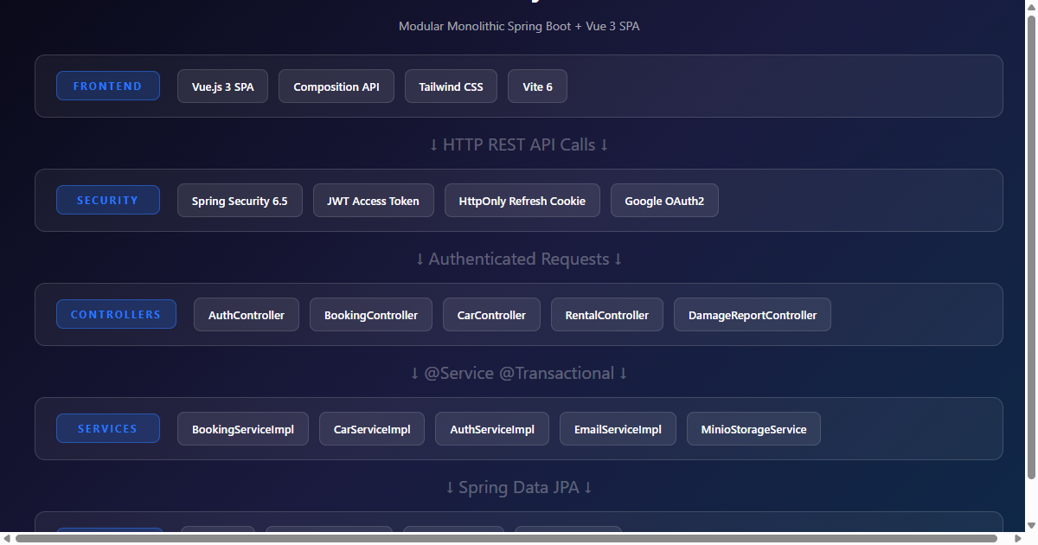Screen dimensions: 1038x545
Task: Select the BookingServiceImpl chip
Action: (243, 429)
